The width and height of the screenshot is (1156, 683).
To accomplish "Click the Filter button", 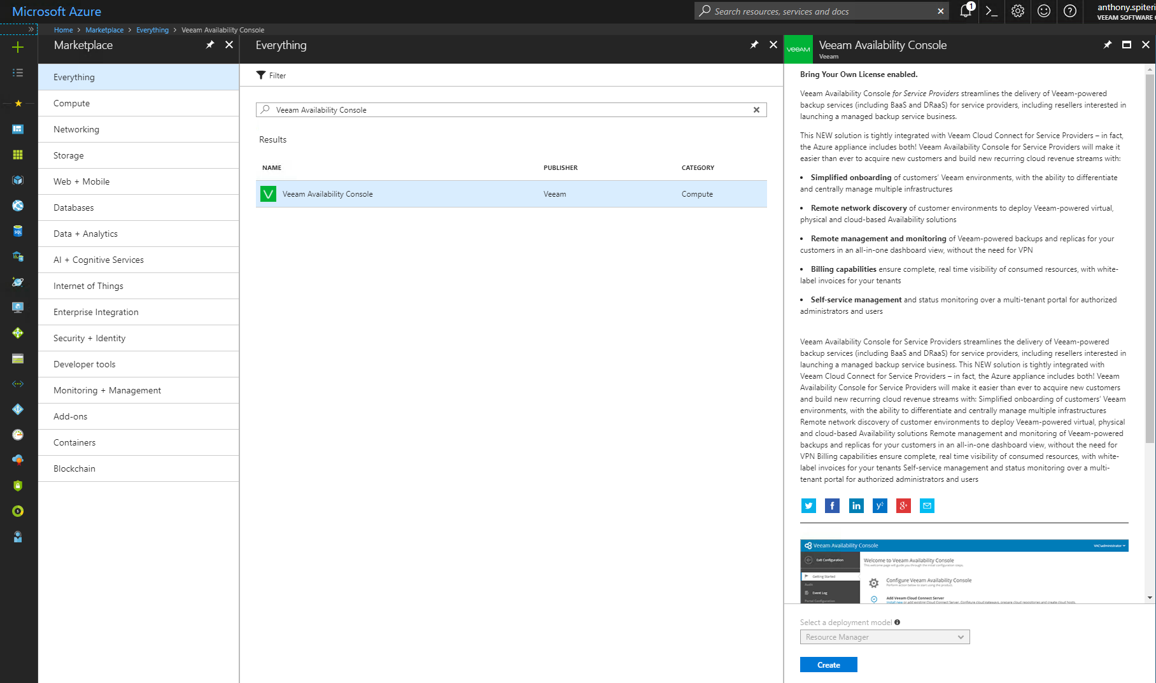I will (271, 75).
